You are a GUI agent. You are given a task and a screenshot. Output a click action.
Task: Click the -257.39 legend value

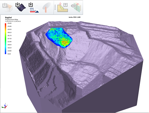[9, 39]
